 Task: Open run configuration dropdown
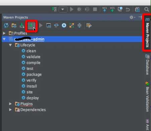point(63,9)
